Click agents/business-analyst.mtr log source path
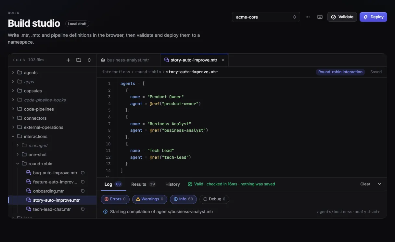395x242 pixels. 349,212
